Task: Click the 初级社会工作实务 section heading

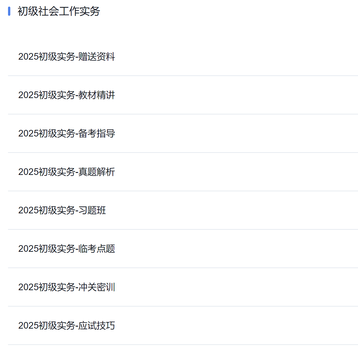Action: coord(59,11)
